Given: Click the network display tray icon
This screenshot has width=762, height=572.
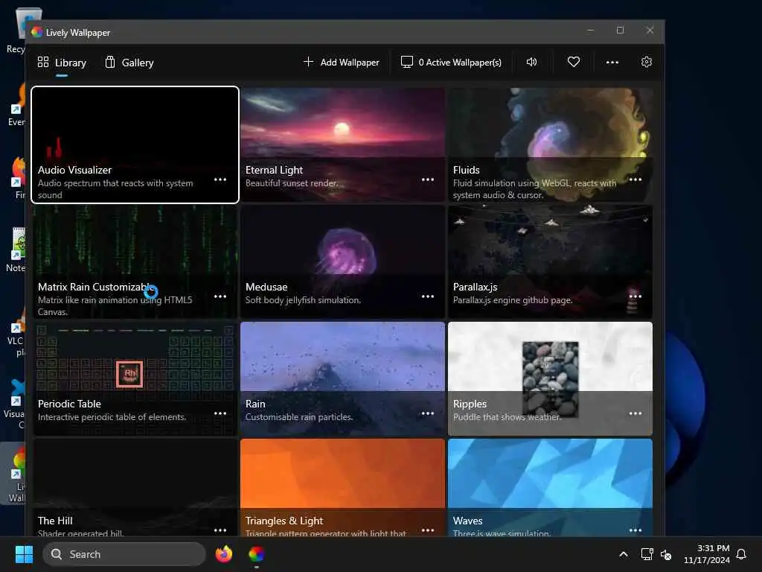Looking at the screenshot, I should [647, 554].
